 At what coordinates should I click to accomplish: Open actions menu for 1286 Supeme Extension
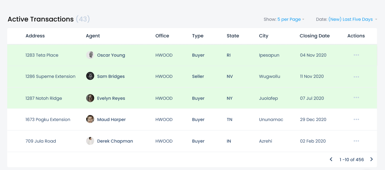[x=356, y=77]
